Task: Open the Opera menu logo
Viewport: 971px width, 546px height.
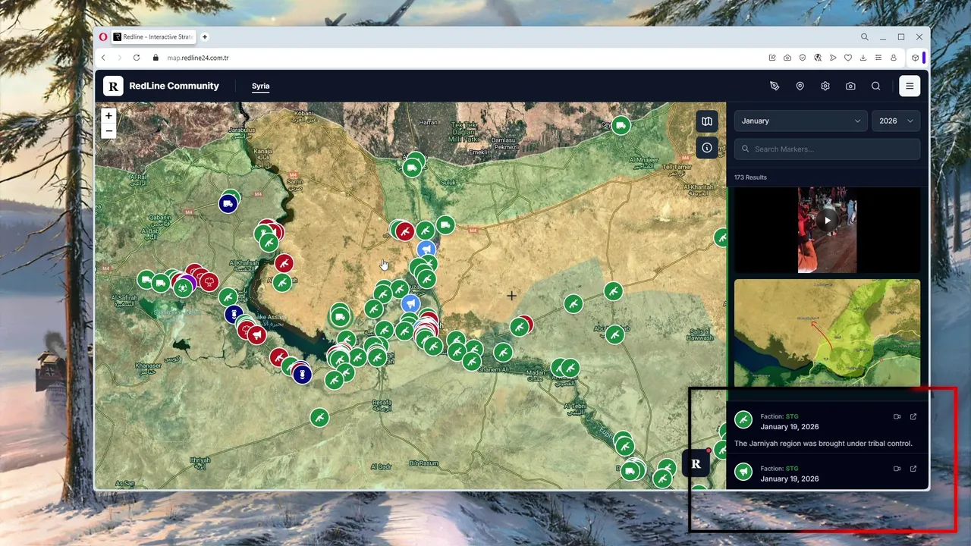Action: point(103,36)
